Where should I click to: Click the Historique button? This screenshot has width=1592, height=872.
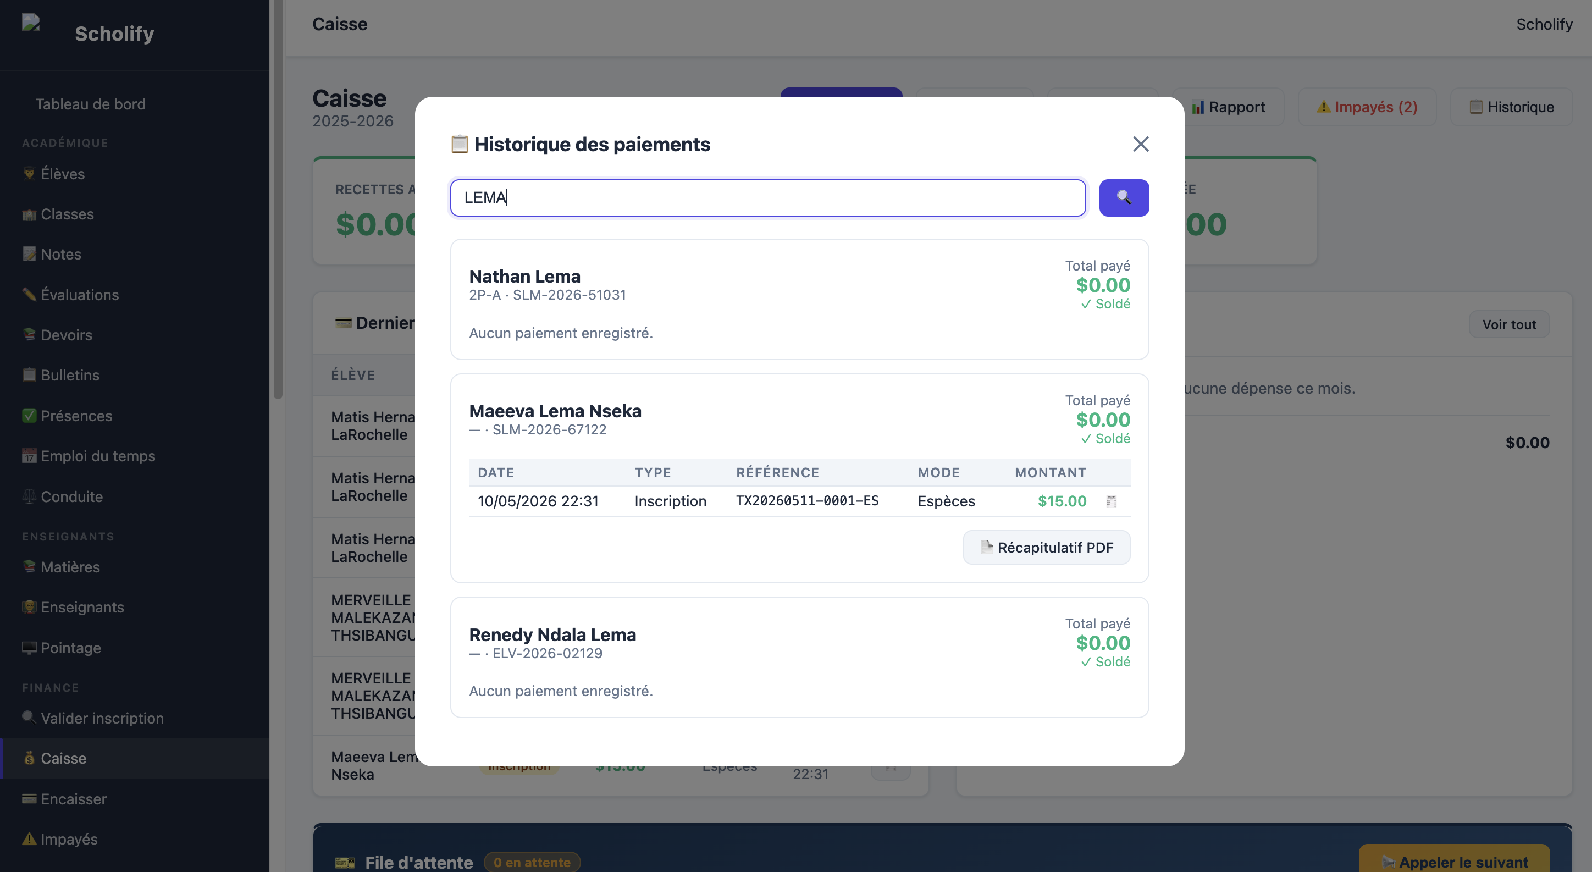point(1511,107)
